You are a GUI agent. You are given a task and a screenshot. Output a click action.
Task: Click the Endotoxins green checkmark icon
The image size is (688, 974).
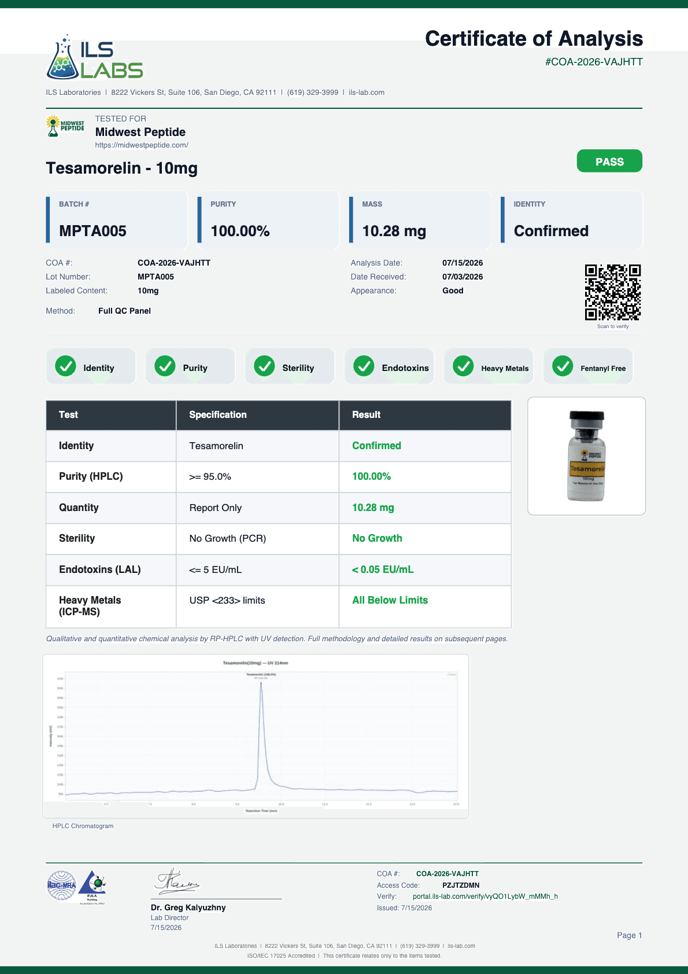[364, 366]
